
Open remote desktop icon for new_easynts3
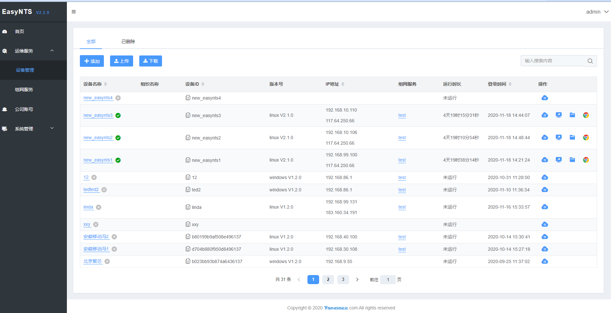559,115
